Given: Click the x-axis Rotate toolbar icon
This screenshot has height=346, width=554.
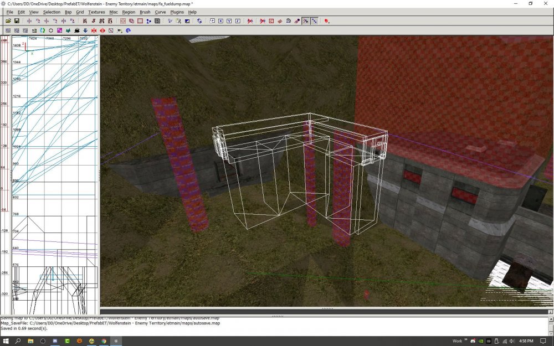Looking at the screenshot, I should pyautogui.click(x=38, y=21).
